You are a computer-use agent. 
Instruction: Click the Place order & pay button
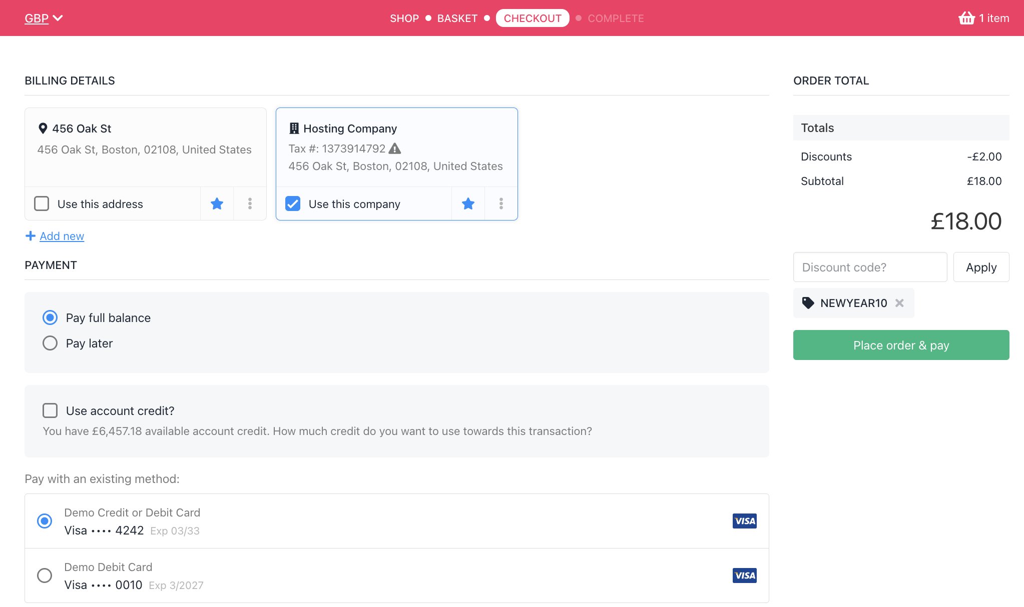(901, 345)
